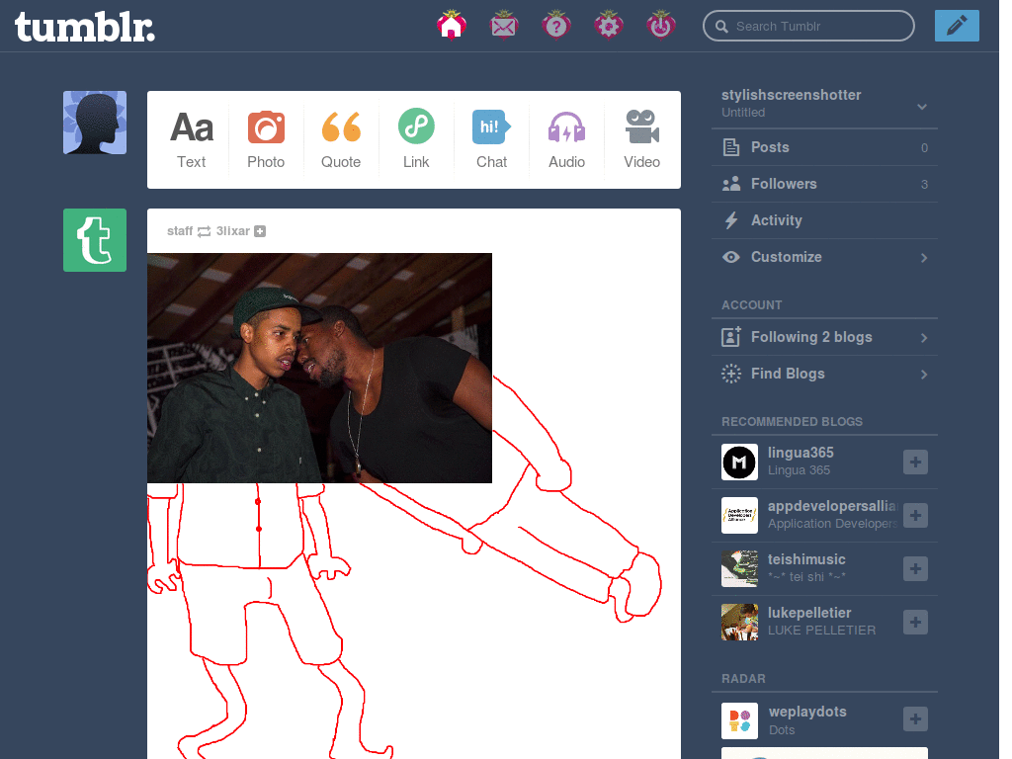The image size is (1012, 759).
Task: Click the blue compose pencil button
Action: (956, 26)
